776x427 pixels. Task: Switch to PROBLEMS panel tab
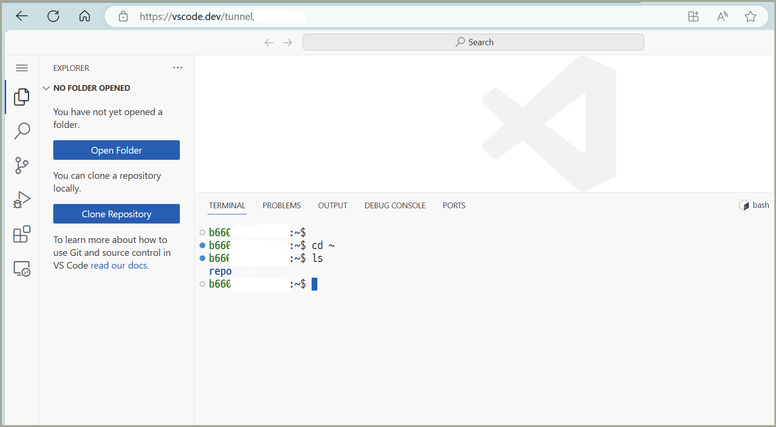point(282,205)
